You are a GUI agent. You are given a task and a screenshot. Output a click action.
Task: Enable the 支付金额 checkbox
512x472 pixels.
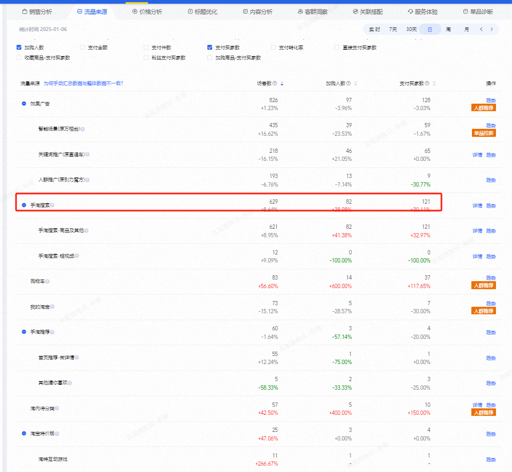pos(83,48)
